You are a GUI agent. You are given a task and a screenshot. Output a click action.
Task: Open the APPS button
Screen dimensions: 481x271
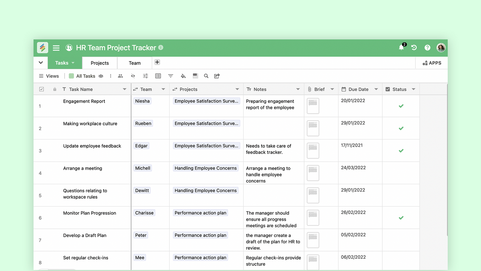click(432, 63)
